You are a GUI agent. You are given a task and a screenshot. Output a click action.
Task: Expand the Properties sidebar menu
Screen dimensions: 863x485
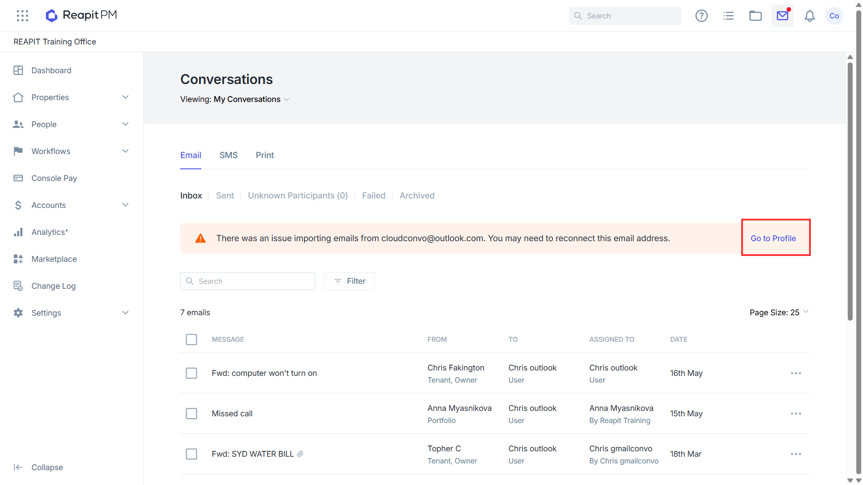pyautogui.click(x=72, y=97)
